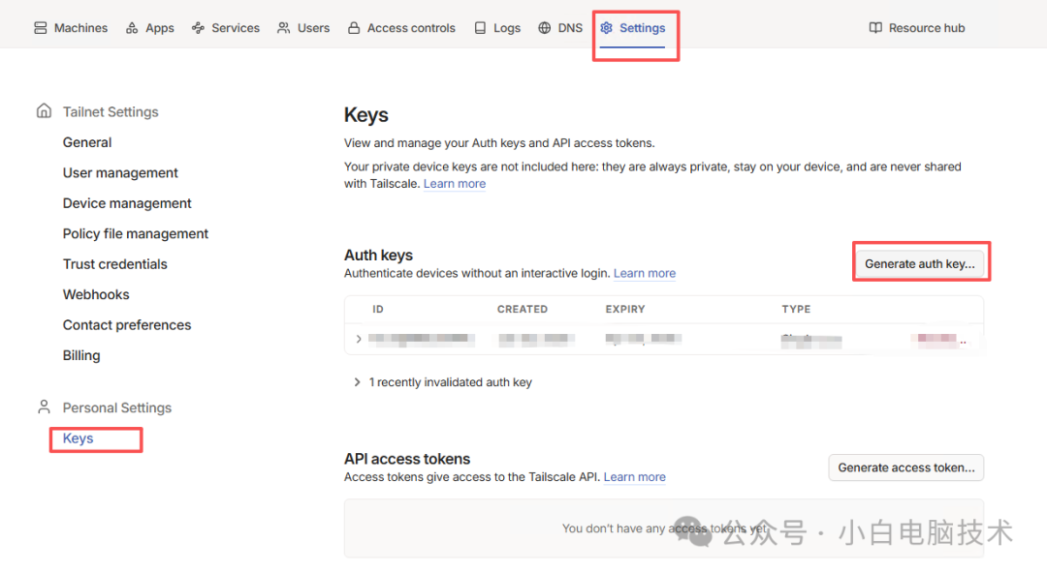This screenshot has height=574, width=1047.
Task: Expand the auth key table row chevron
Action: [x=359, y=340]
